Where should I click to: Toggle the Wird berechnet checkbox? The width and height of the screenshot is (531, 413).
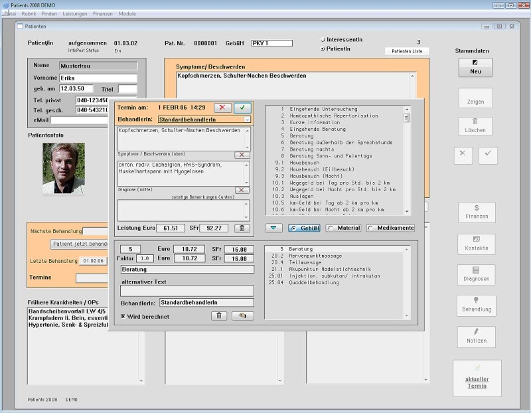point(123,317)
